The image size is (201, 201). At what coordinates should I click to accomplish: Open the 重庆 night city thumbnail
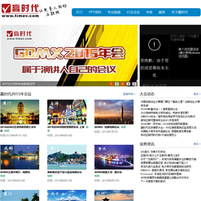point(114,157)
